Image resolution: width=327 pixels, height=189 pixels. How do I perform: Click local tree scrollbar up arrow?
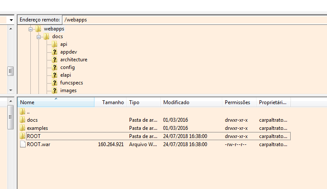coord(11,29)
